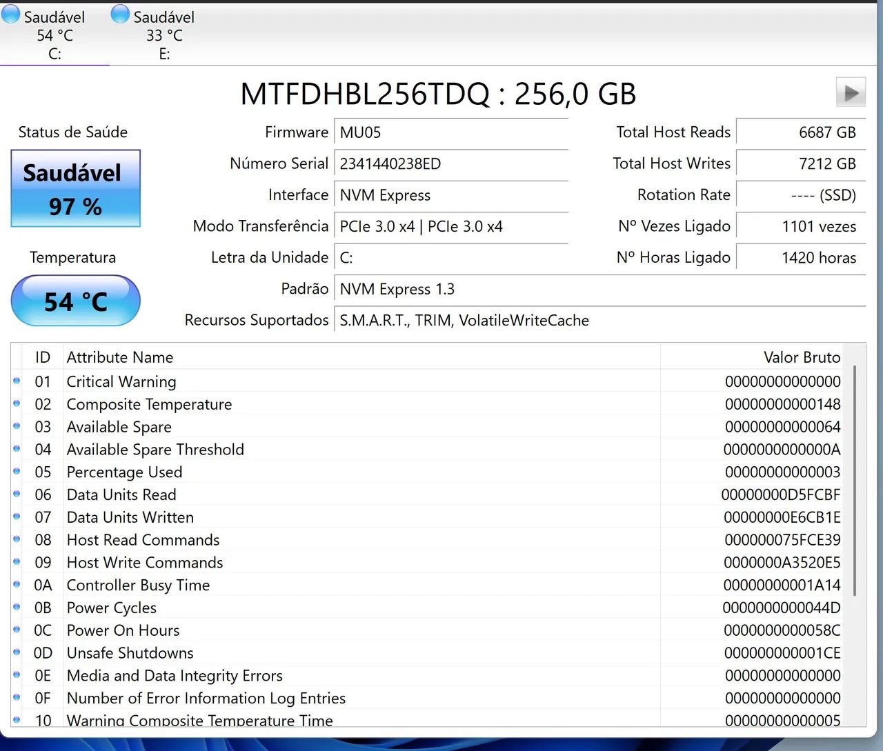Click raw value 0000000000058C
Screen dimensions: 883x751
pyautogui.click(x=782, y=630)
